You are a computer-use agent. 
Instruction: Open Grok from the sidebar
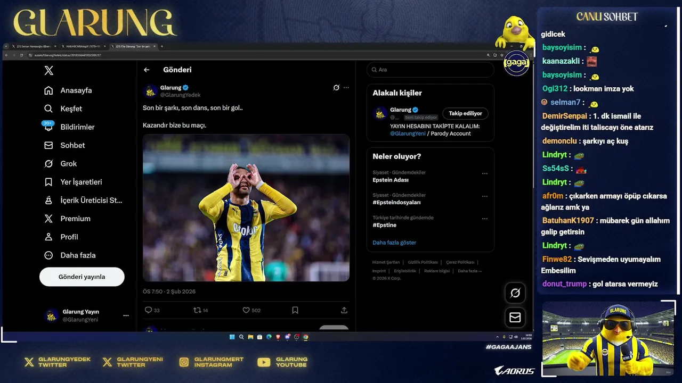pos(60,164)
